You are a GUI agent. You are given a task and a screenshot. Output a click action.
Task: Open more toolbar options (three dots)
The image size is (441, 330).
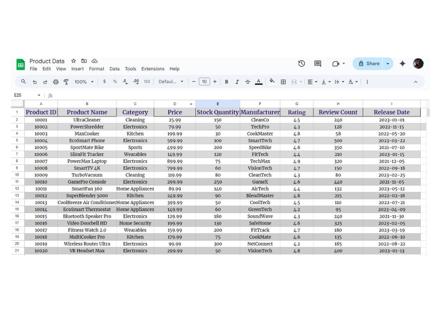367,82
